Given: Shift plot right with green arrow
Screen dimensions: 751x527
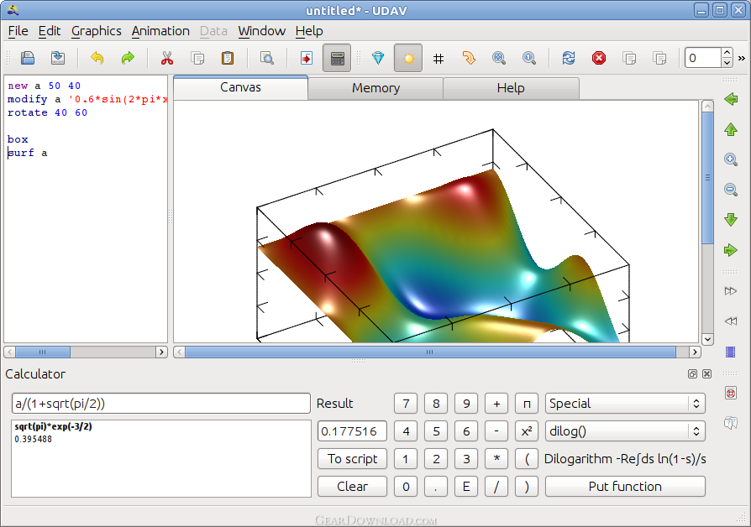Looking at the screenshot, I should tap(731, 250).
